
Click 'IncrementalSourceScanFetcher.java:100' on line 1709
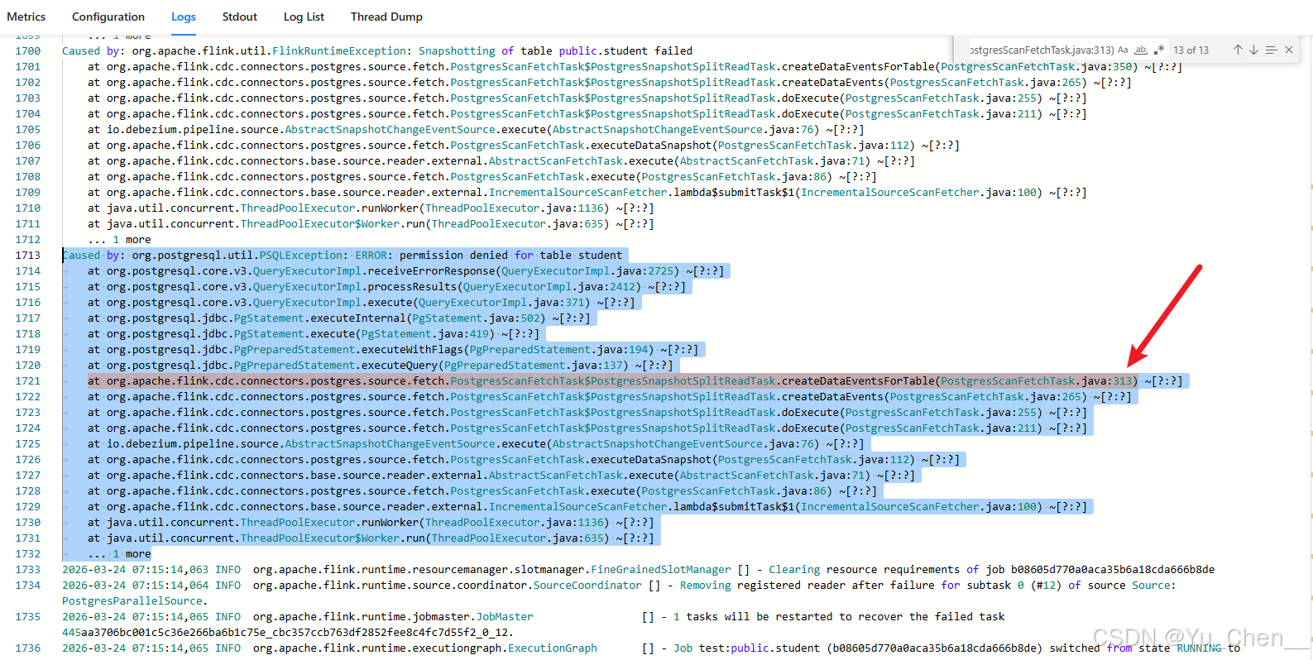coord(918,193)
